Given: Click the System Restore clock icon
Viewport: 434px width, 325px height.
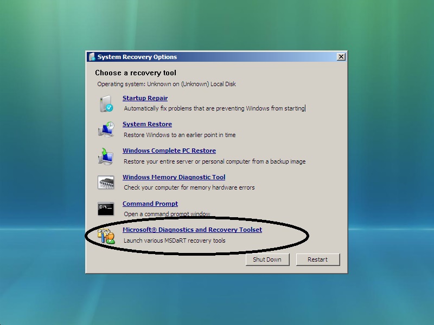Looking at the screenshot, I should tap(106, 129).
